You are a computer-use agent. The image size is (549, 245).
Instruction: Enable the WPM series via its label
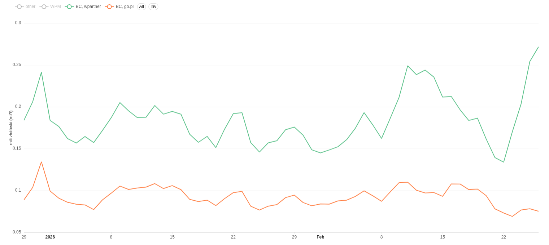pos(56,6)
